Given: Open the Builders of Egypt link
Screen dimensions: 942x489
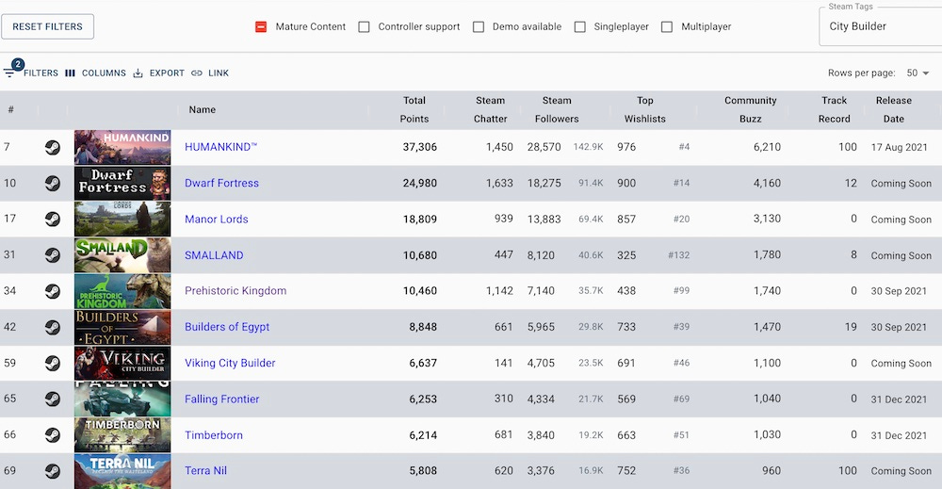Looking at the screenshot, I should click(227, 327).
